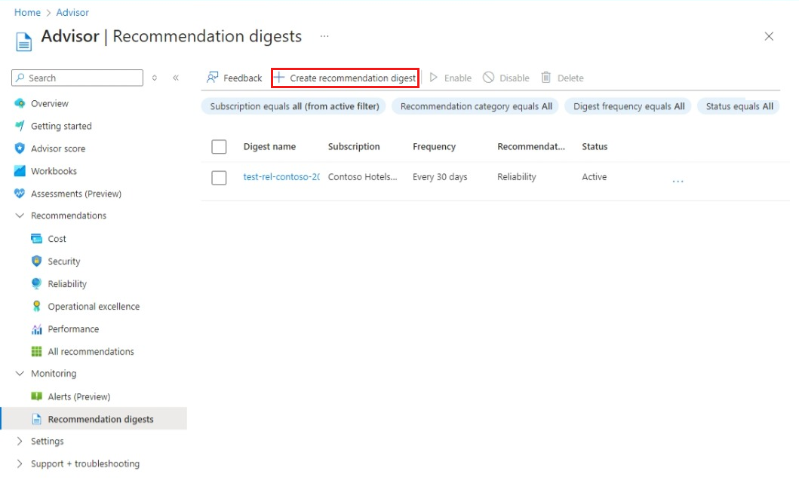
Task: Expand the Support + troubleshooting chevron
Action: click(x=20, y=463)
